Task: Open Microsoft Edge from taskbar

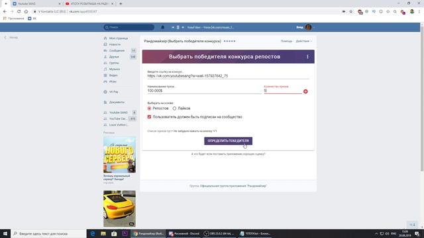Action: click(93, 233)
